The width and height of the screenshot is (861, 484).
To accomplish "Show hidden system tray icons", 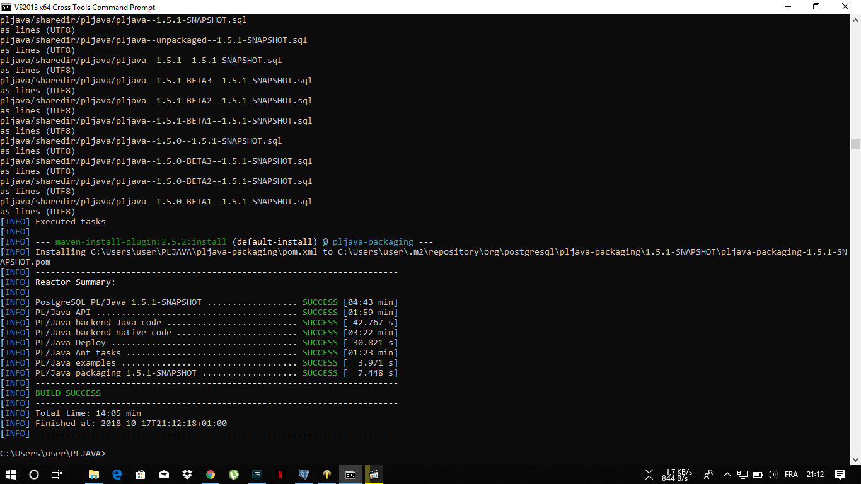I will (727, 475).
